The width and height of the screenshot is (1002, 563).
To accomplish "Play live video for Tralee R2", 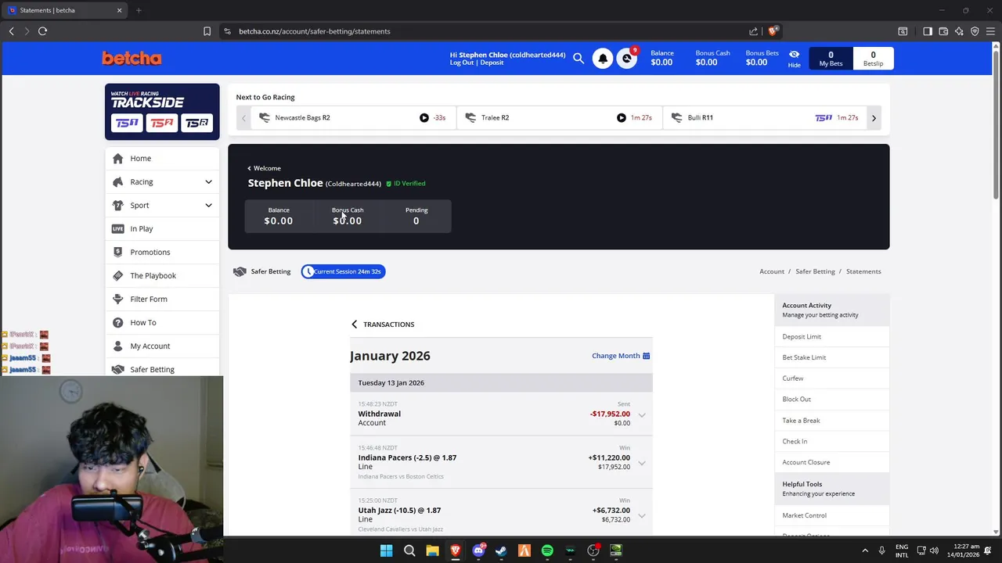I will tap(622, 117).
